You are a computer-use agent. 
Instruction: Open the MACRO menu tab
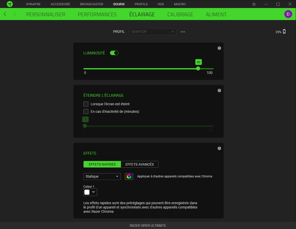click(180, 4)
